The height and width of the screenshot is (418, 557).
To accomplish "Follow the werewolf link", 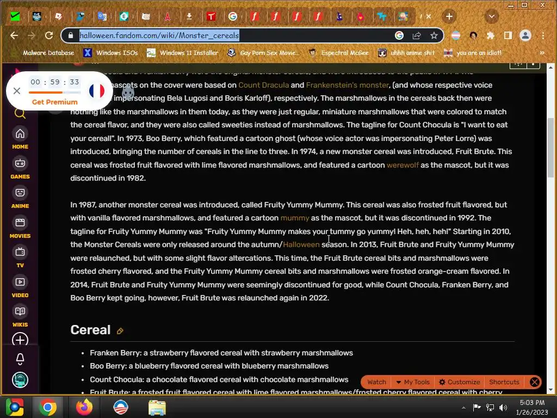I will 403,165.
